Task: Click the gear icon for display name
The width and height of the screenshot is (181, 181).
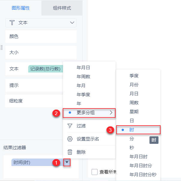Action: 70,139
